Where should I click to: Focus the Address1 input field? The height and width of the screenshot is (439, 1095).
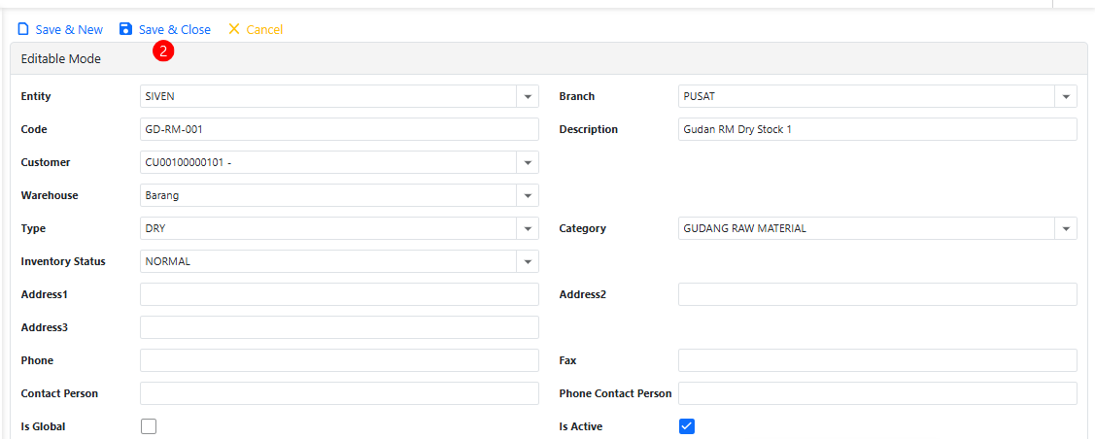tap(339, 294)
